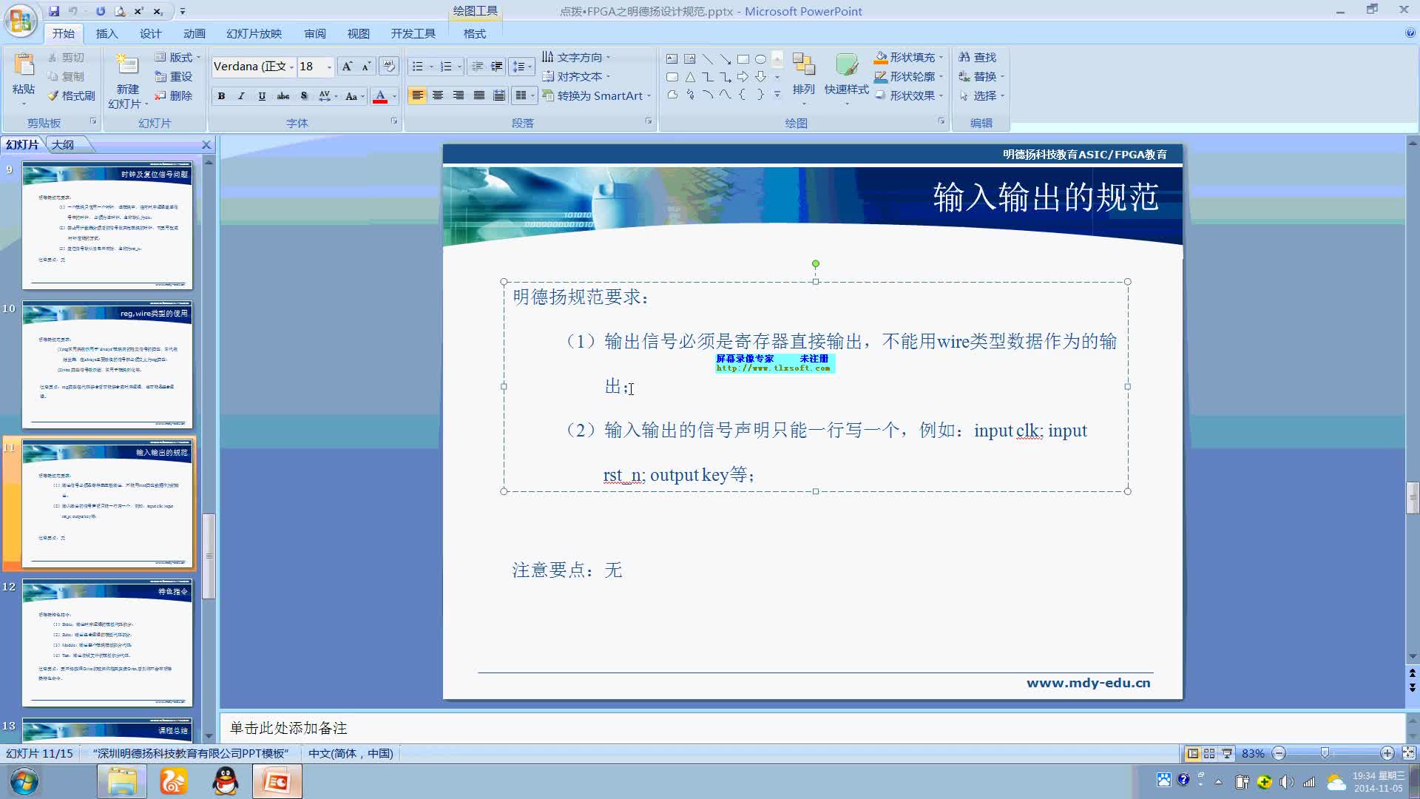Increase font size with the grow font icon
Screen dimensions: 1420x799
(x=346, y=67)
